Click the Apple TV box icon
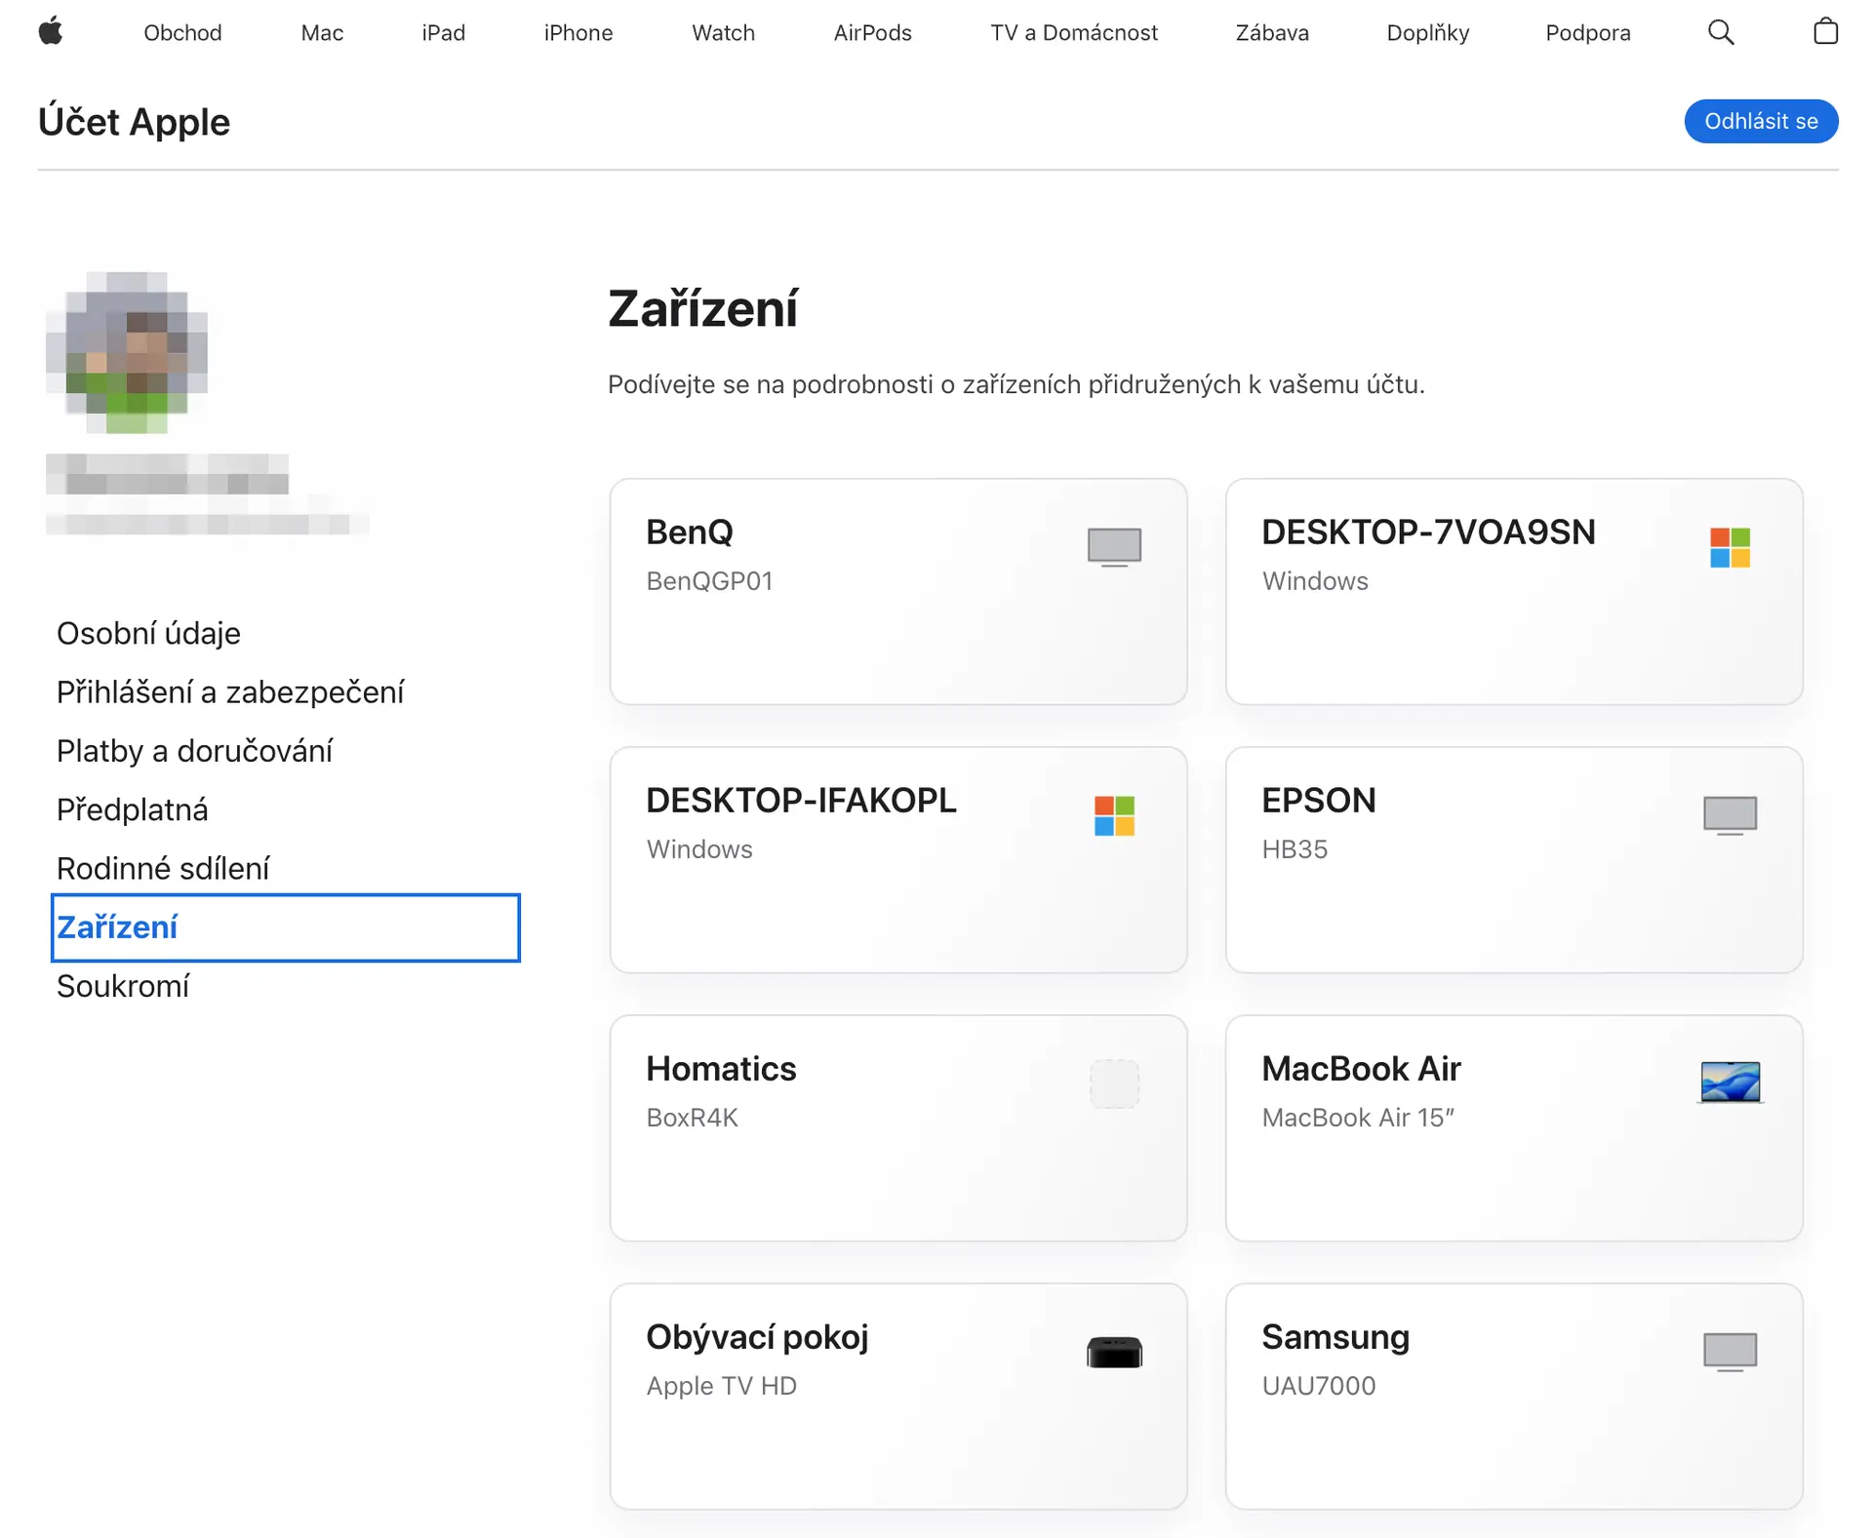Image resolution: width=1873 pixels, height=1538 pixels. pyautogui.click(x=1114, y=1353)
